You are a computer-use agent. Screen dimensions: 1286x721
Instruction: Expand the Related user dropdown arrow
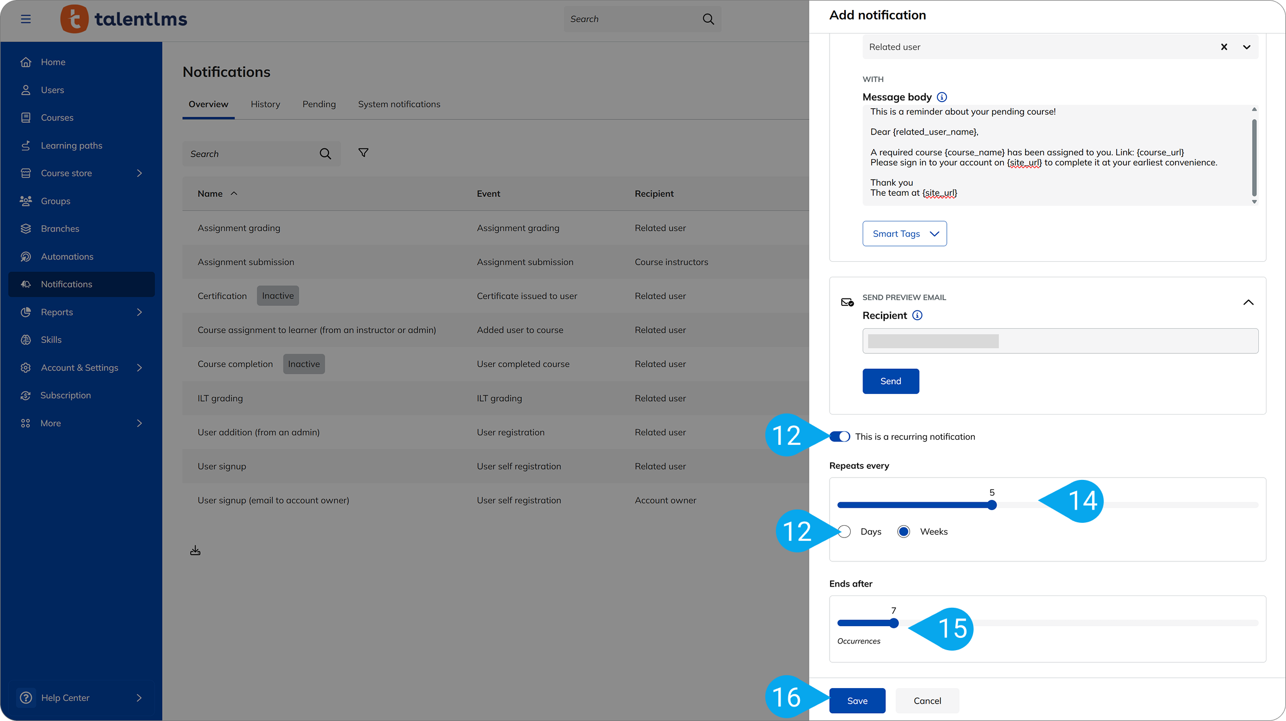tap(1246, 47)
